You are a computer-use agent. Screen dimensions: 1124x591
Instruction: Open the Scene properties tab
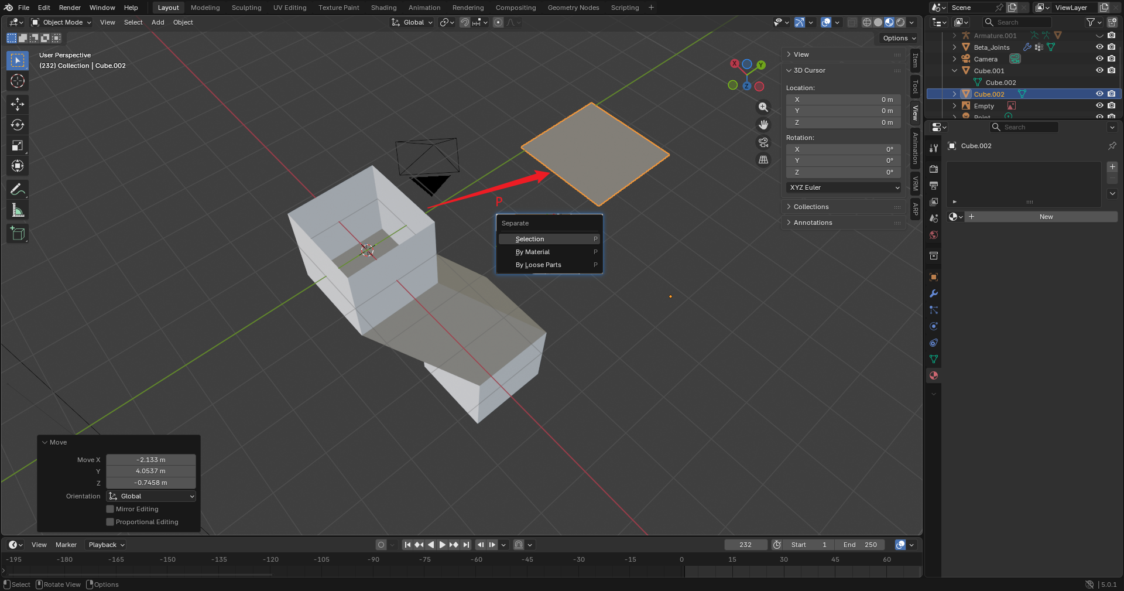tap(934, 218)
